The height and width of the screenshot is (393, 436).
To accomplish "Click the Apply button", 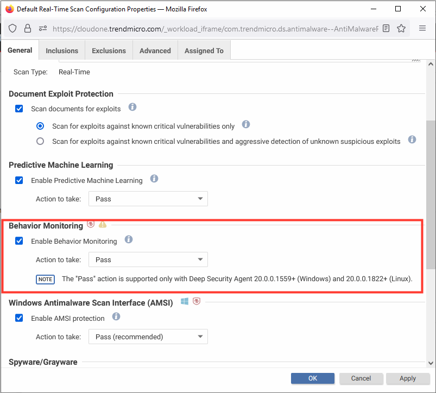I will [408, 378].
